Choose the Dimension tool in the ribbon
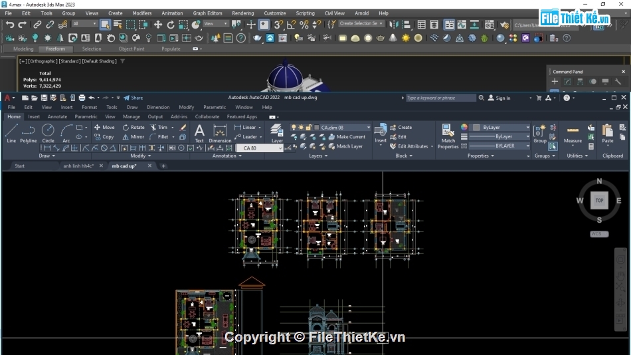Image resolution: width=631 pixels, height=355 pixels. click(x=220, y=134)
